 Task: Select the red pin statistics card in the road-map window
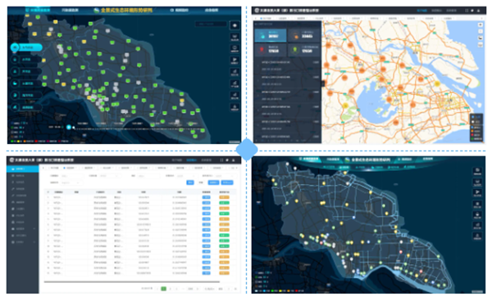click(271, 50)
